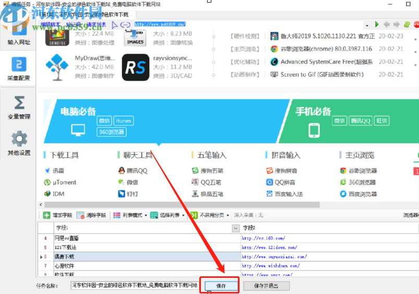The image size is (419, 294).
Task: Click the 鲁大师2019 software link
Action: (328, 36)
